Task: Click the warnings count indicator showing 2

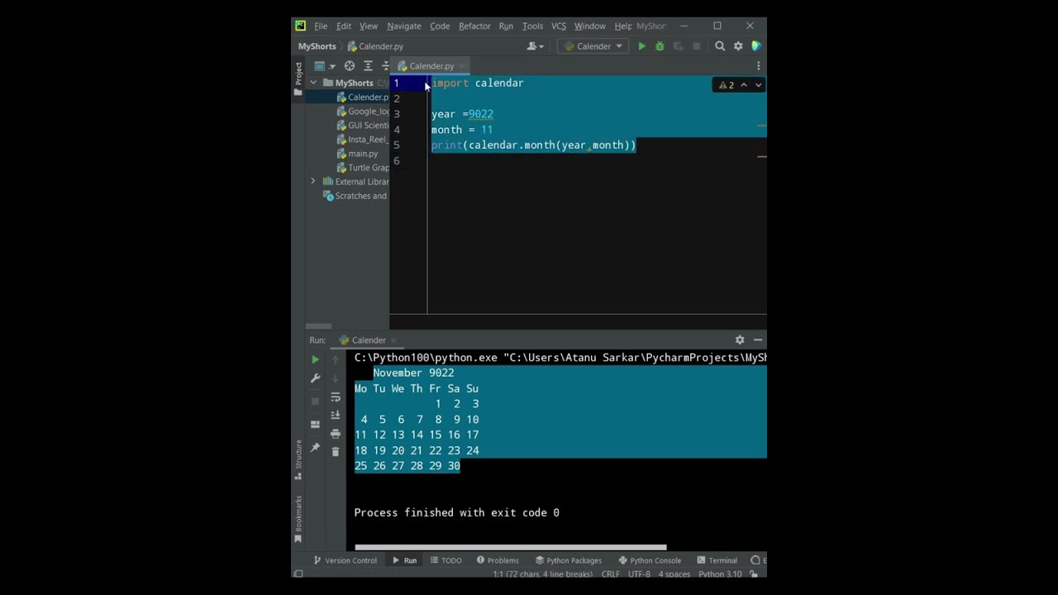Action: [727, 85]
